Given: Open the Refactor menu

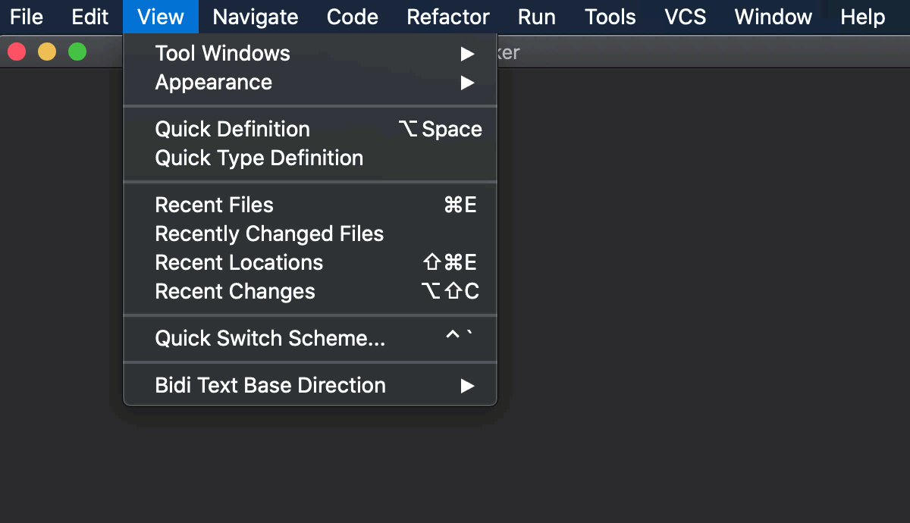Looking at the screenshot, I should click(x=447, y=17).
